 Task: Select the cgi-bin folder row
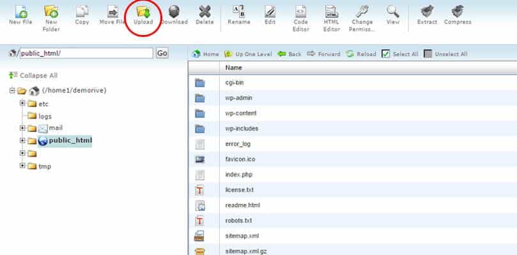[353, 83]
